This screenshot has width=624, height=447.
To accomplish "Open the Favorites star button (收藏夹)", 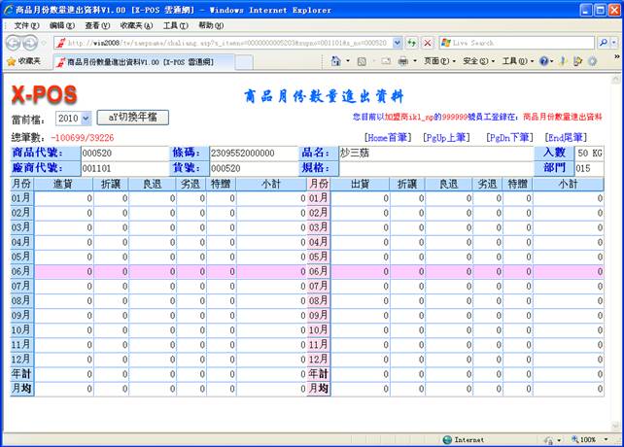I will pos(24,61).
